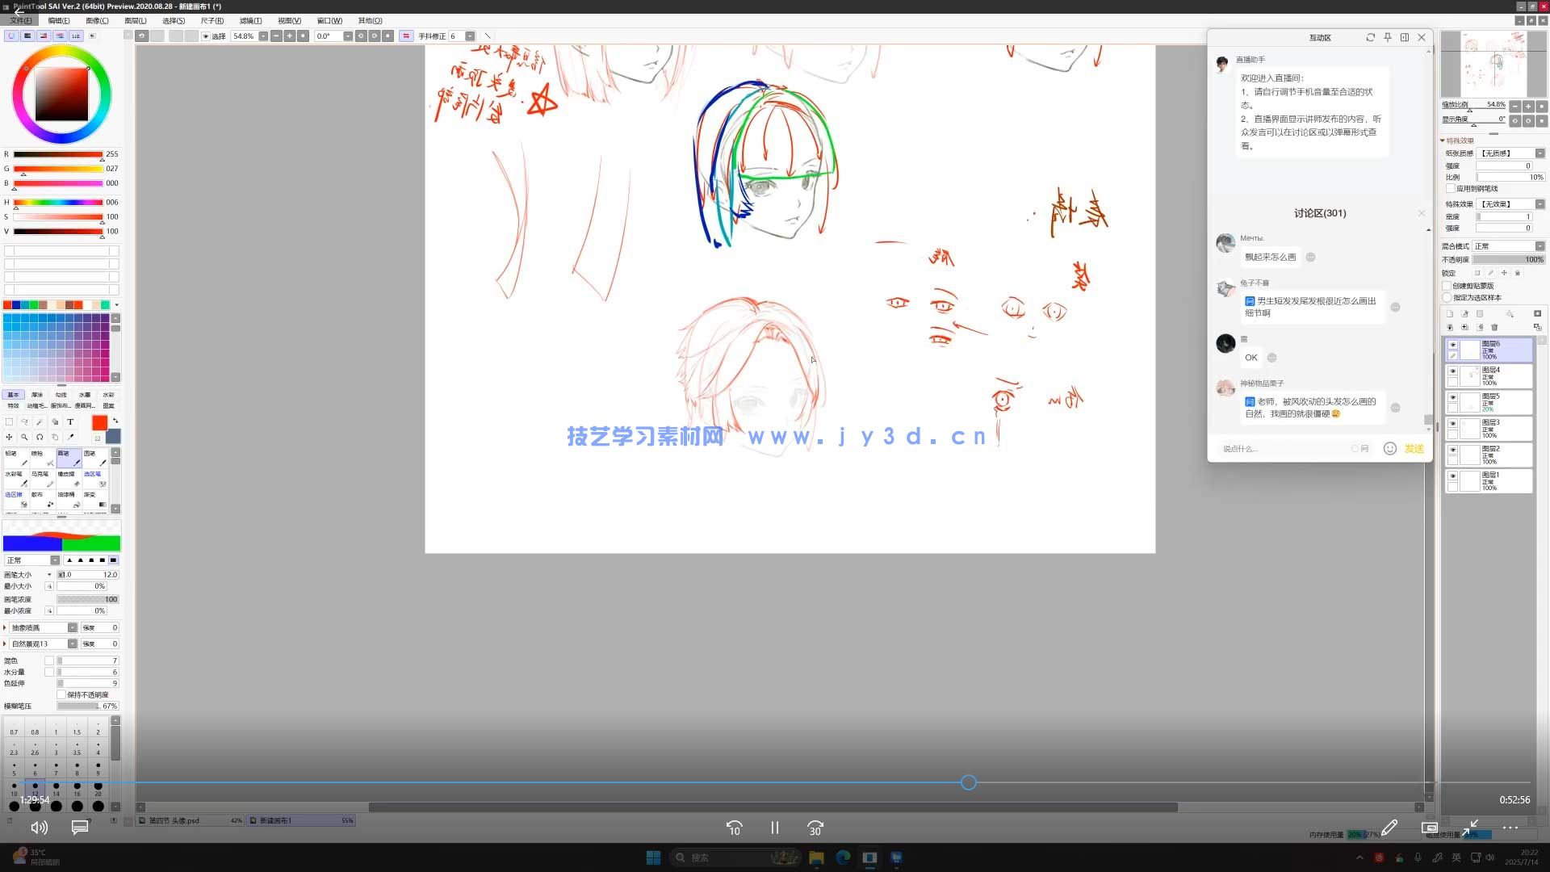
Task: Open the 手抖修正 stabilizer dropdown
Action: pyautogui.click(x=470, y=36)
